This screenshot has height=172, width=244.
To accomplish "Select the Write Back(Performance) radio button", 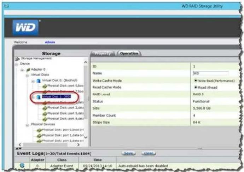I will (196, 81).
